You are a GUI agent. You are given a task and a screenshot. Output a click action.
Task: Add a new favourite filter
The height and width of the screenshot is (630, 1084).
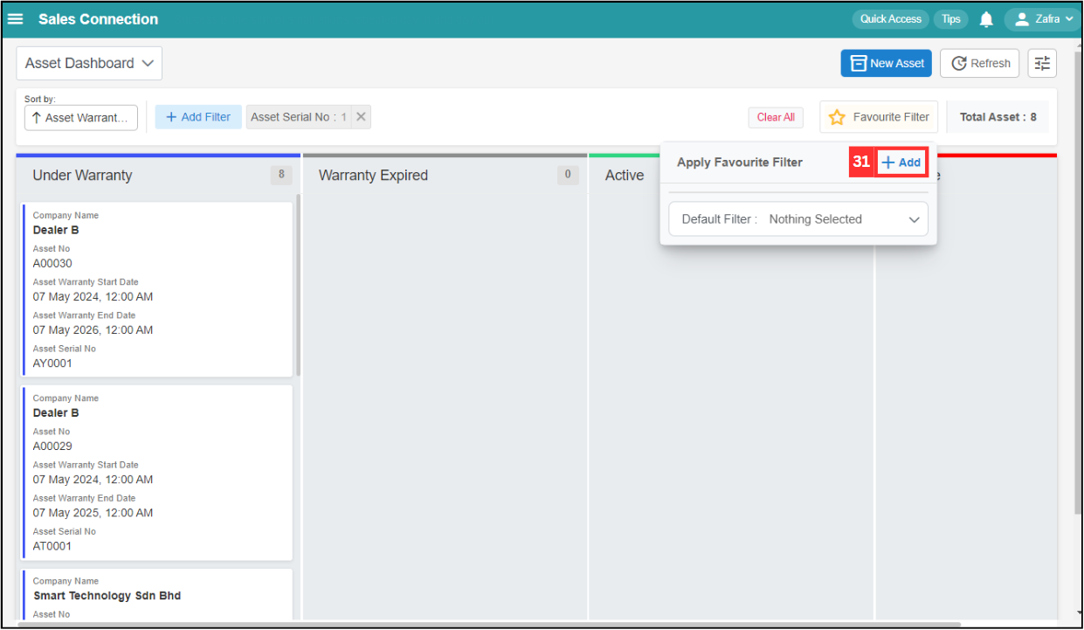click(901, 163)
